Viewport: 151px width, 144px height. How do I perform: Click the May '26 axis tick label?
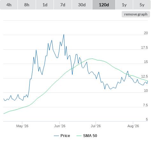(x=22, y=126)
